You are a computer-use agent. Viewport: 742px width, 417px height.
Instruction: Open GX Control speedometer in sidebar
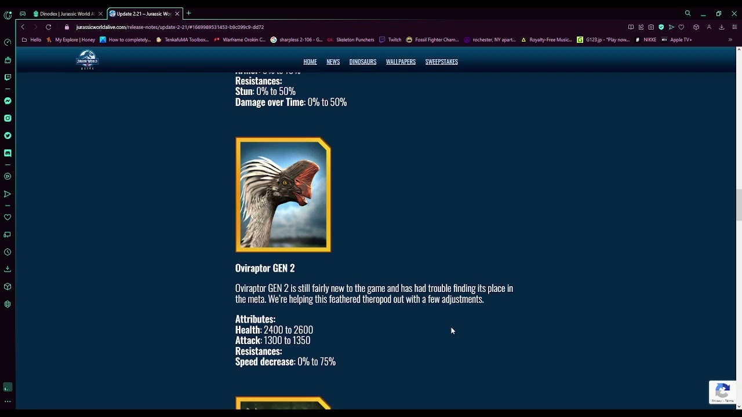click(8, 42)
